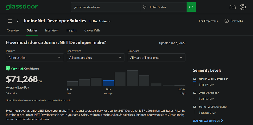Expand the All company sizes dropdown
Viewport: 253px width, 125px height.
coord(96,57)
